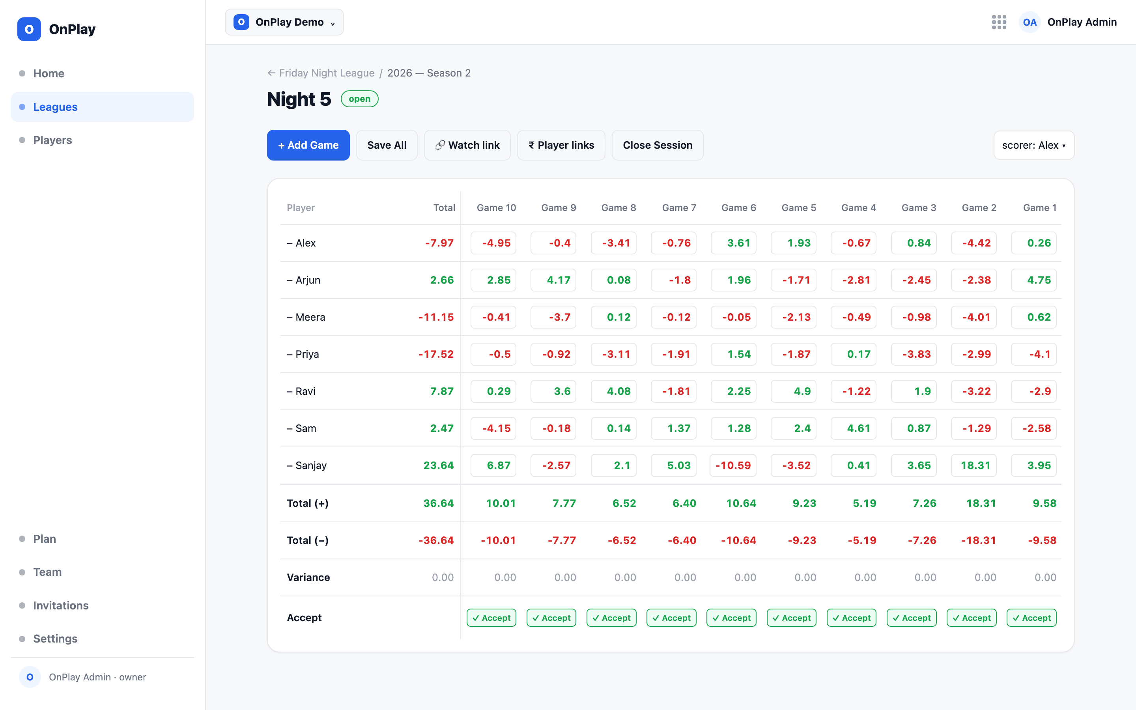Click the Game 7 column header

[679, 207]
